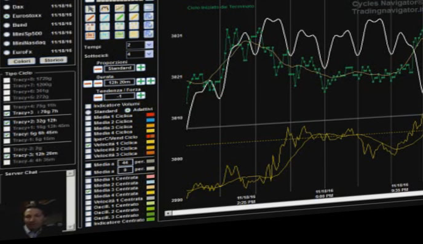The height and width of the screenshot is (244, 423).
Task: Disable the Velocità 1 Ciclica checkbox
Action: point(88,146)
